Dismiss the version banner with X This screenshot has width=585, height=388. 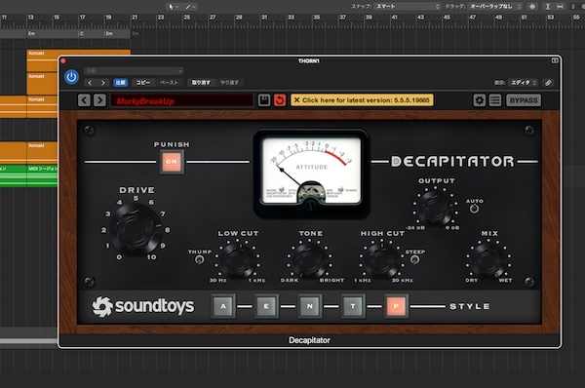(x=297, y=100)
